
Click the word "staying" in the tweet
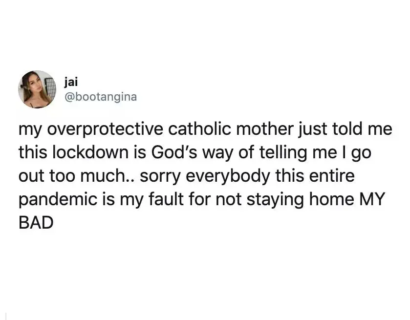click(x=275, y=200)
